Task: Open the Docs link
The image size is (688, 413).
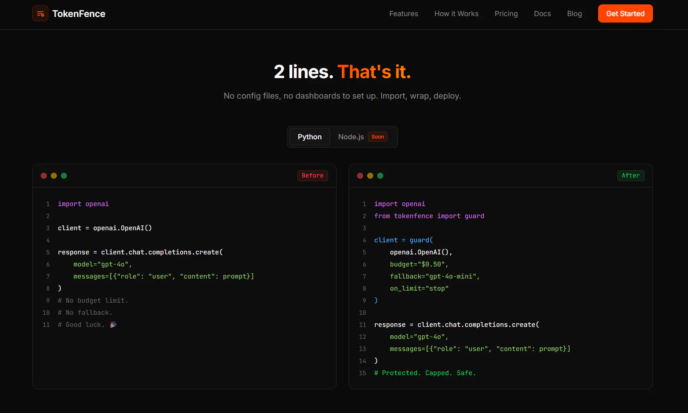Action: pos(543,14)
